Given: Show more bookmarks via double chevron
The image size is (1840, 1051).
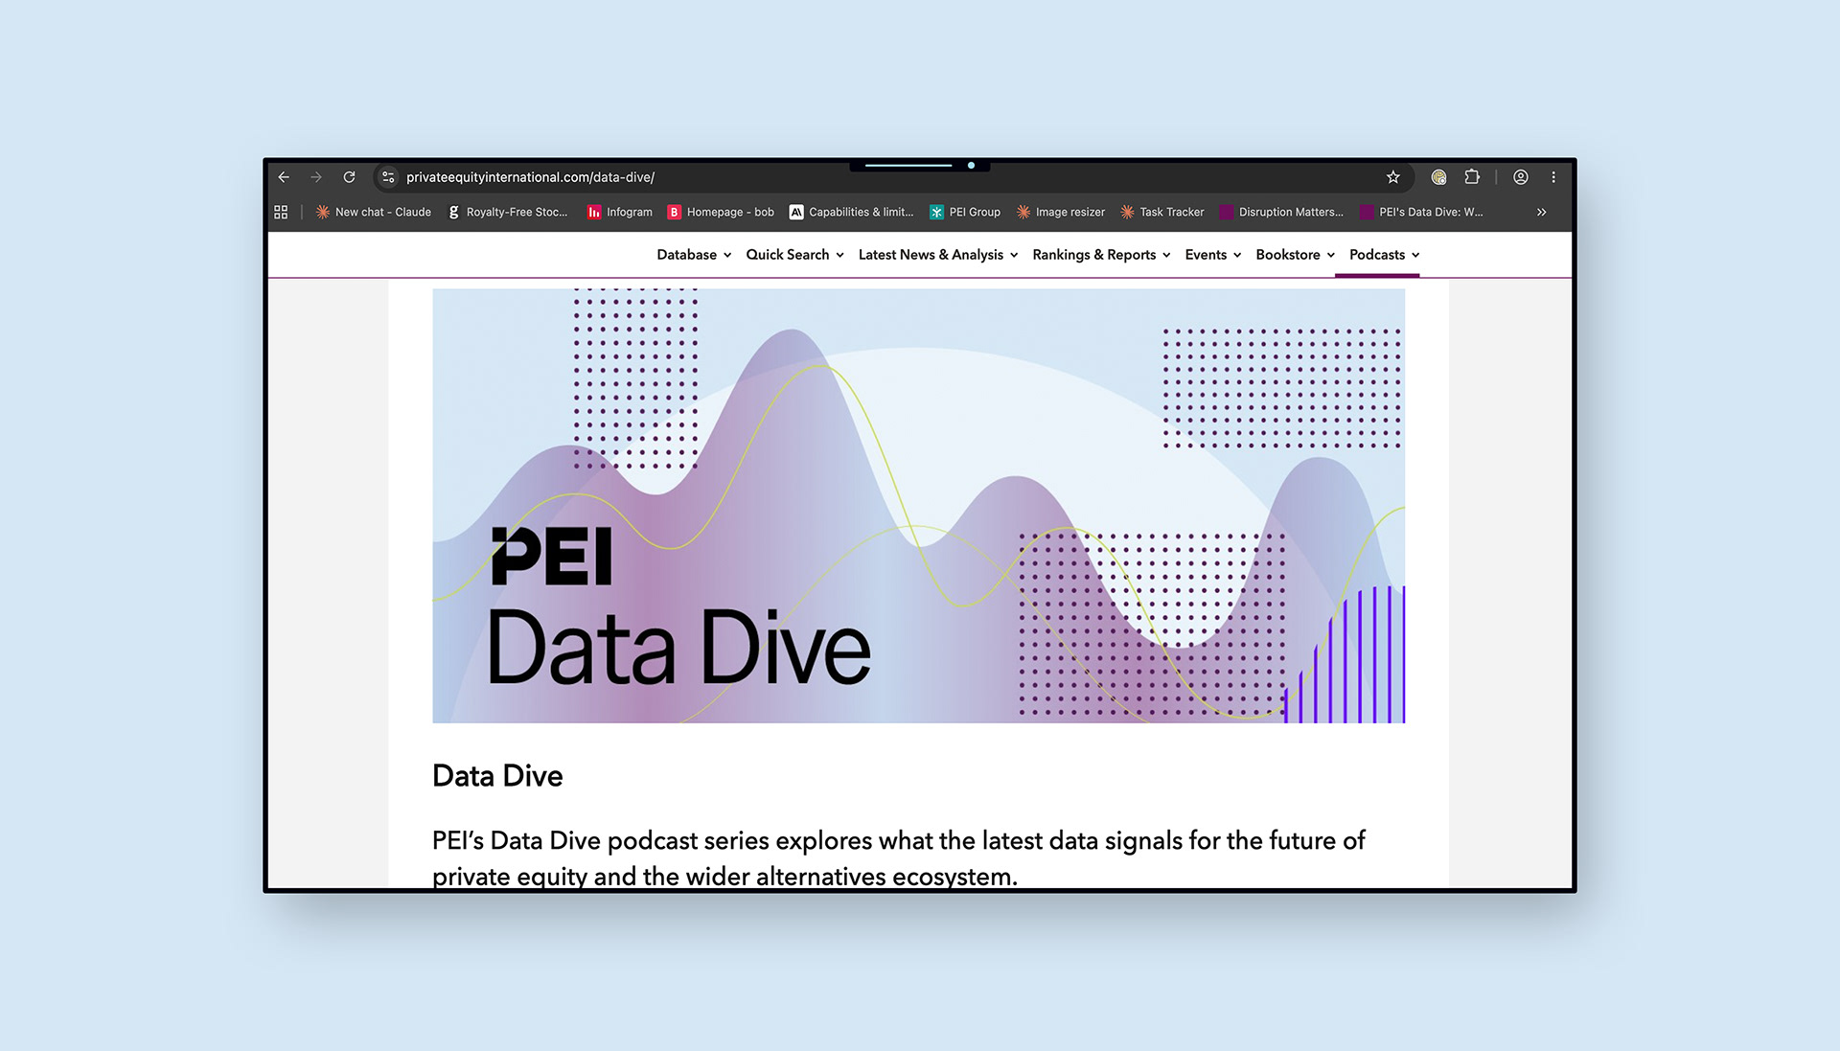Looking at the screenshot, I should tap(1542, 212).
